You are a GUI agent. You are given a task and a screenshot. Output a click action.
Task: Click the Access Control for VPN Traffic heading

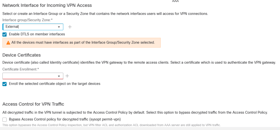pyautogui.click(x=33, y=104)
